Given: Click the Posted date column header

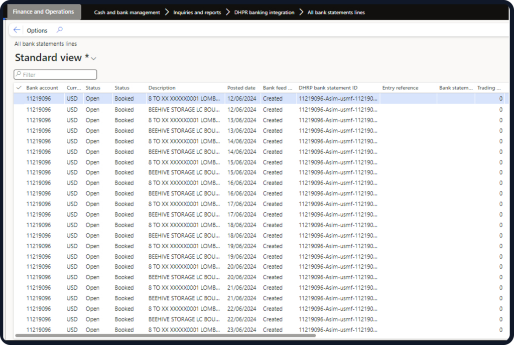Looking at the screenshot, I should 241,88.
